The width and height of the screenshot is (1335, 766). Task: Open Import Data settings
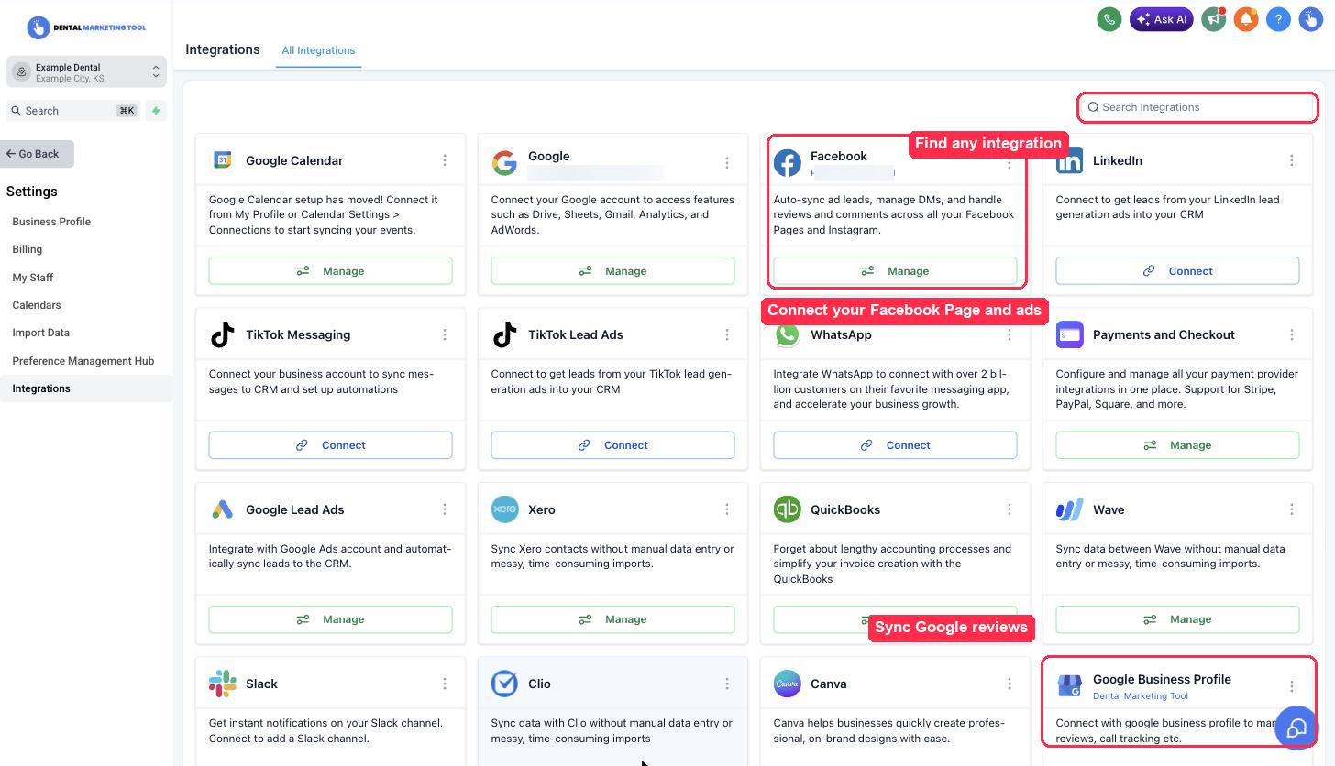(x=41, y=333)
